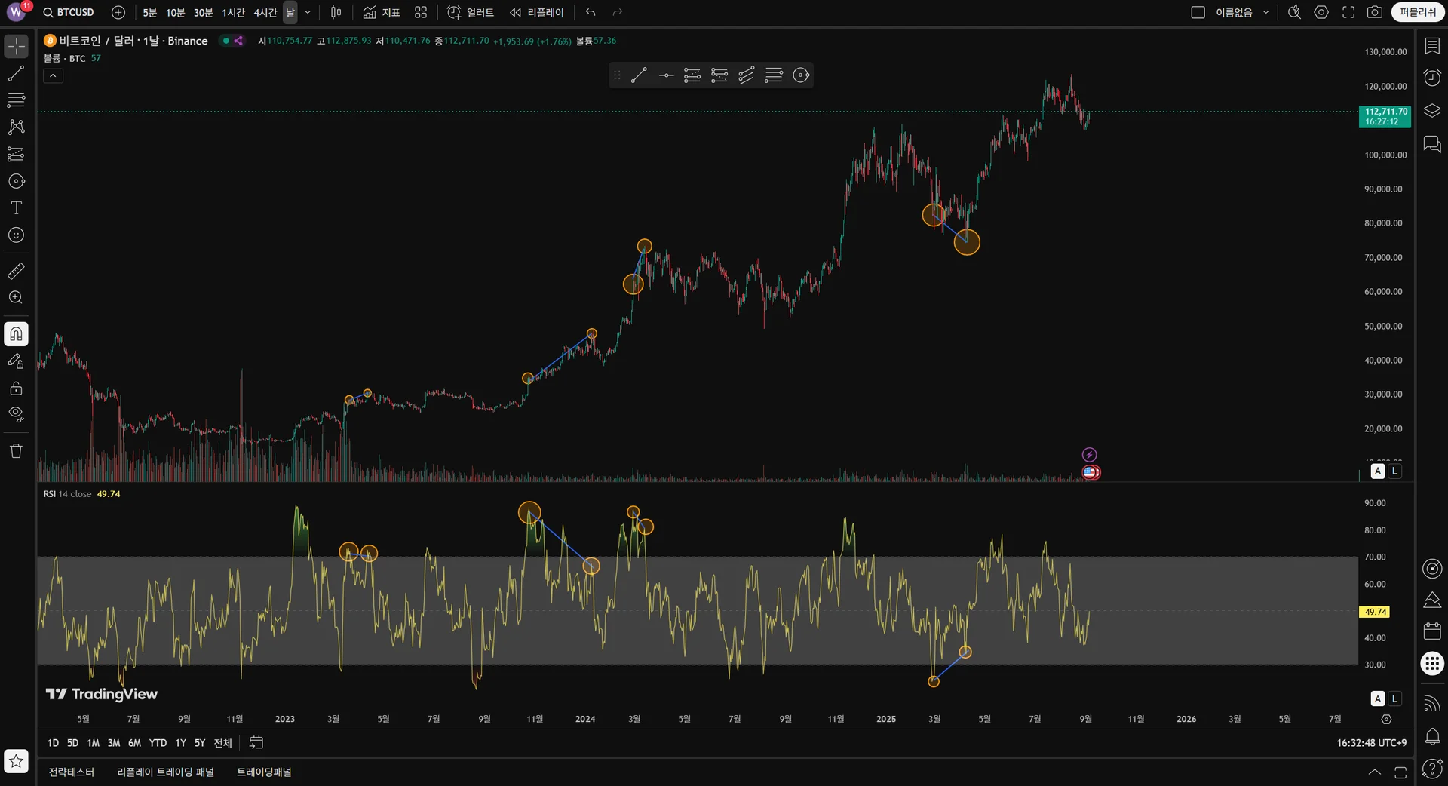
Task: Open the text annotation tool
Action: coord(16,208)
